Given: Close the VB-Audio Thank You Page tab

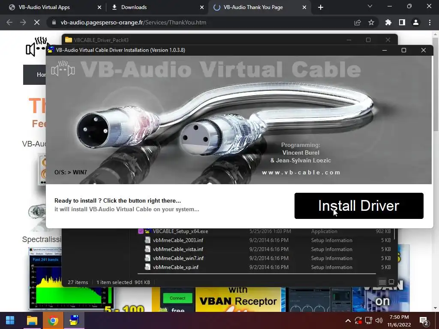Looking at the screenshot, I should pyautogui.click(x=304, y=7).
